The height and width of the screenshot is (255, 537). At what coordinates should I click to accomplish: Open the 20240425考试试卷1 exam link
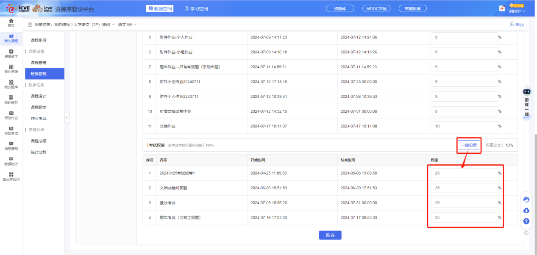pos(178,173)
